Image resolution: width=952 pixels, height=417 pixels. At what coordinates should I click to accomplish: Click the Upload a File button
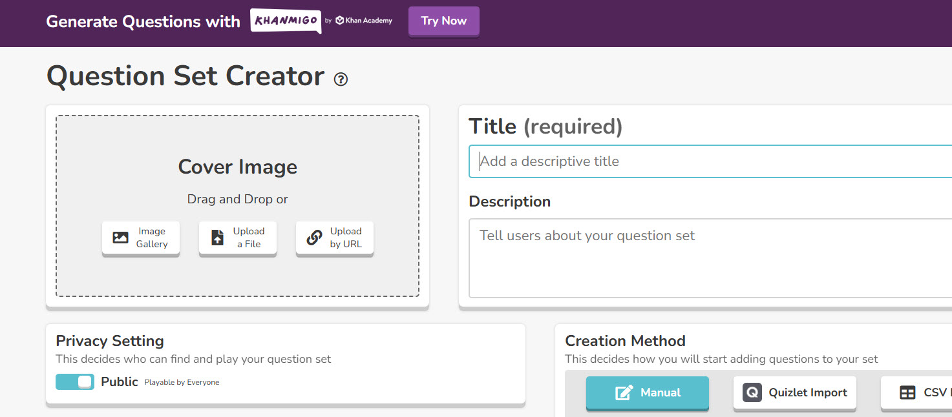point(237,238)
